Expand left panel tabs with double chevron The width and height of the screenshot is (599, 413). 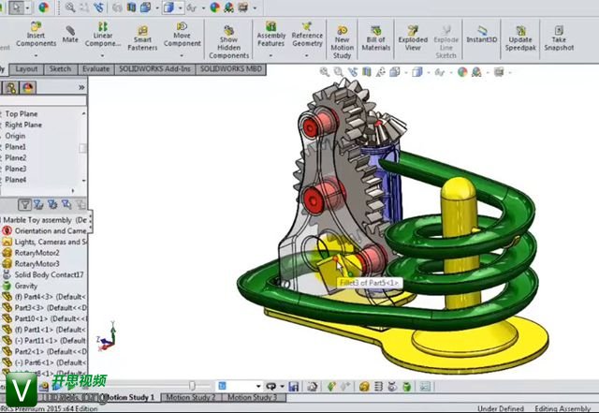pos(81,88)
